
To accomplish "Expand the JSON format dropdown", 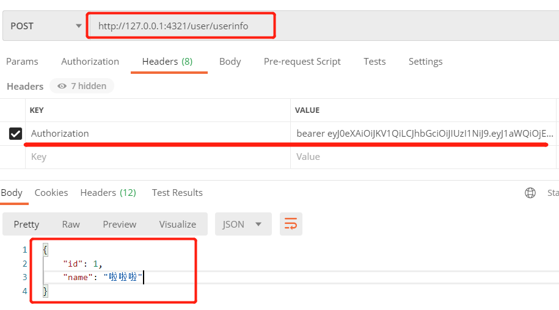I will (x=242, y=224).
